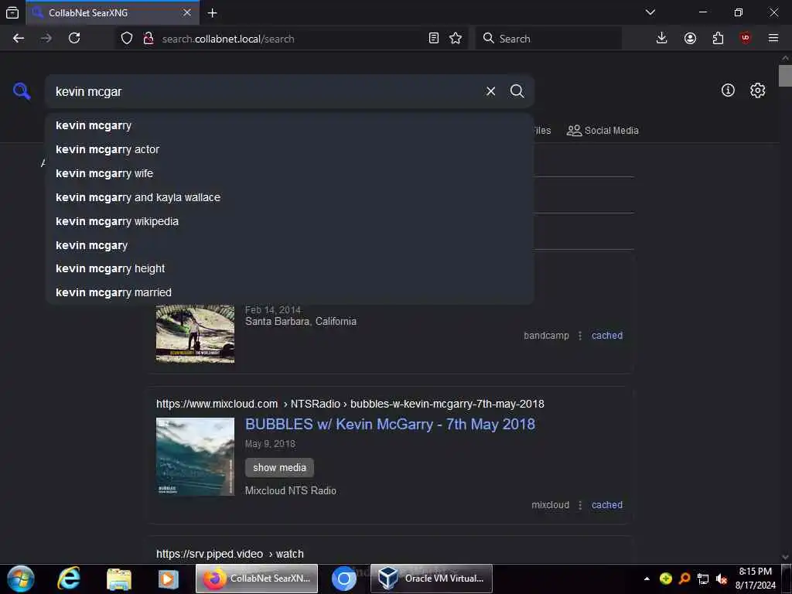792x594 pixels.
Task: Switch to Oracle VM VirtualBox taskbar item
Action: tap(432, 579)
